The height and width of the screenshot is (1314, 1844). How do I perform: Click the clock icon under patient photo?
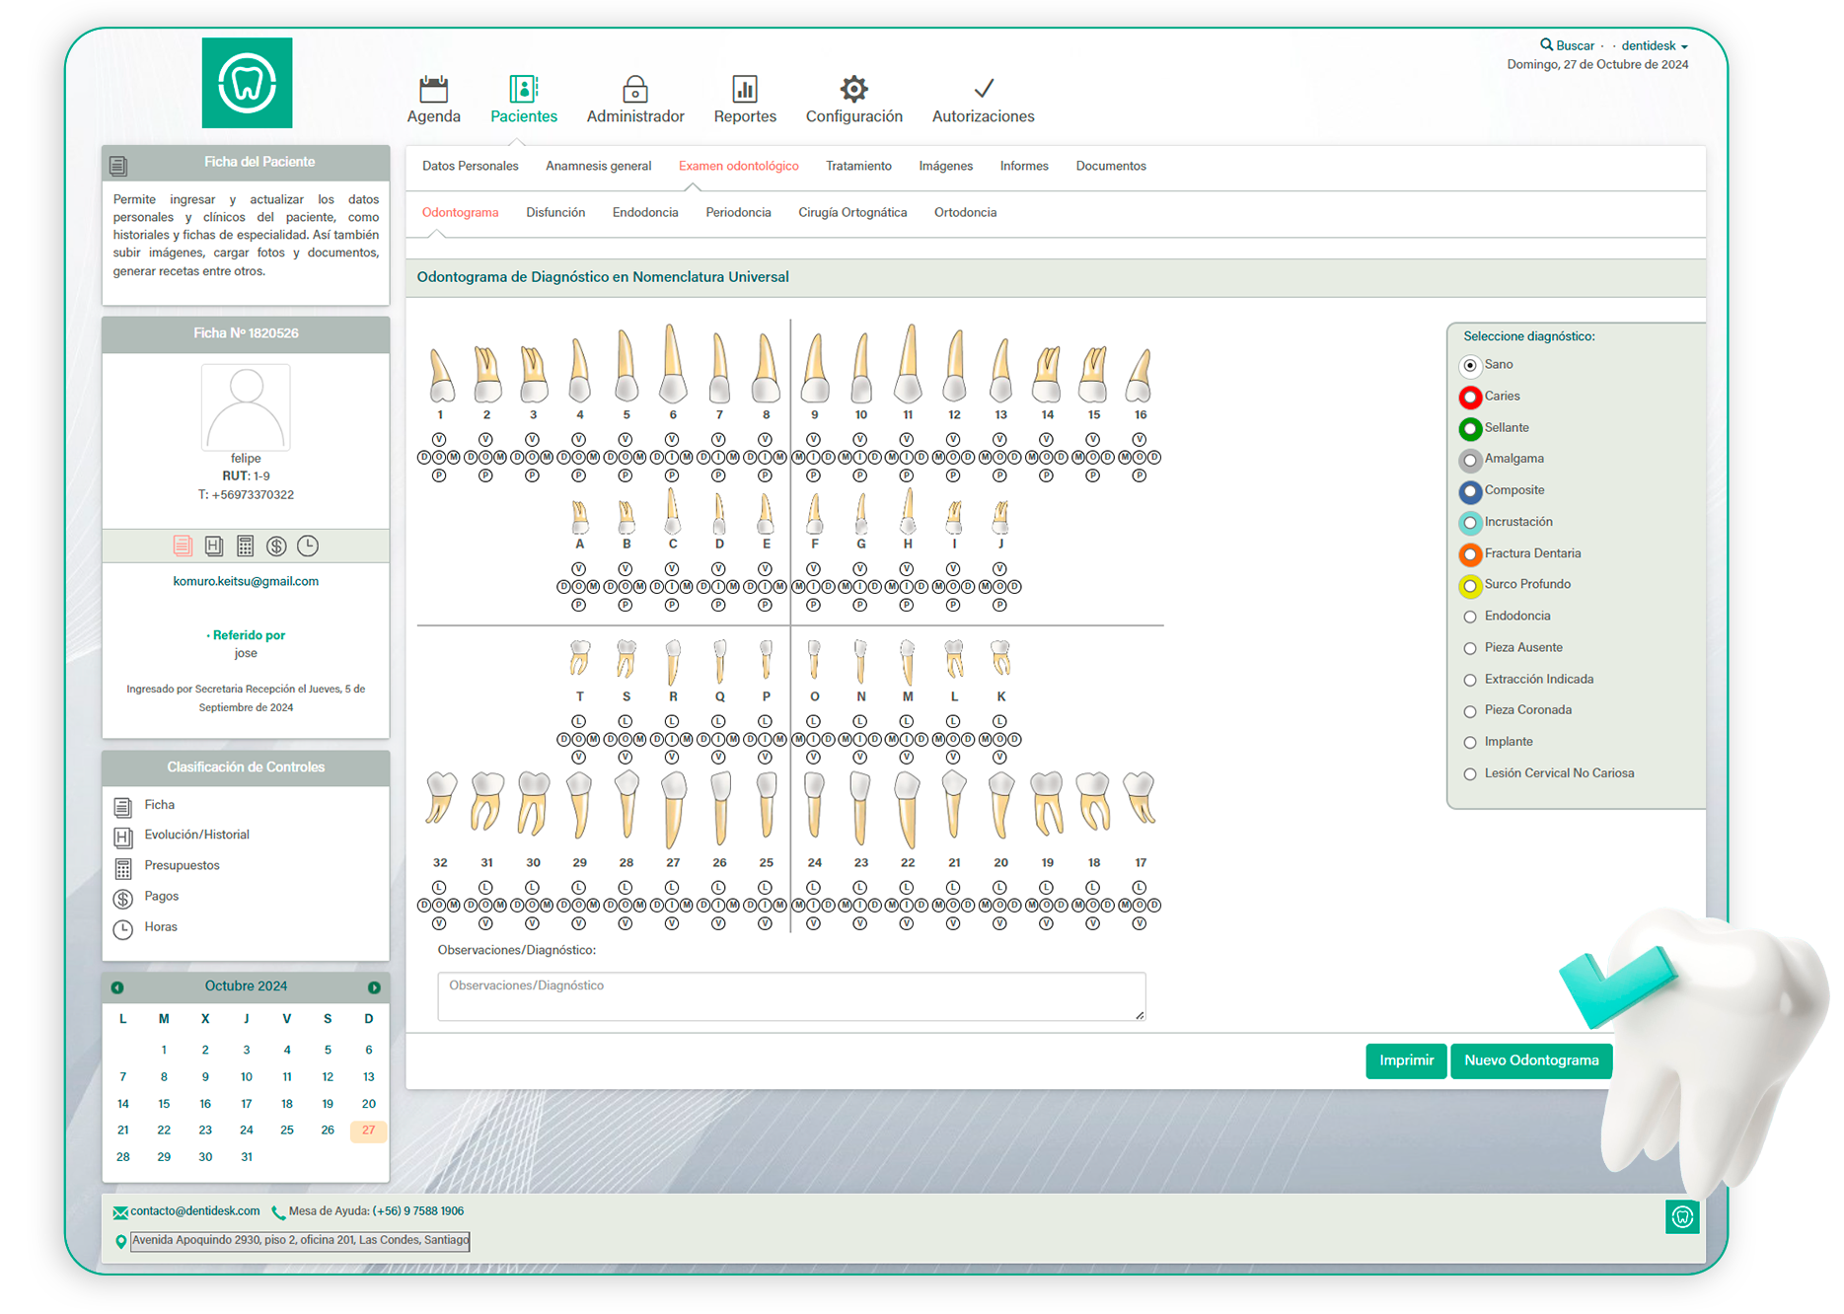[308, 546]
